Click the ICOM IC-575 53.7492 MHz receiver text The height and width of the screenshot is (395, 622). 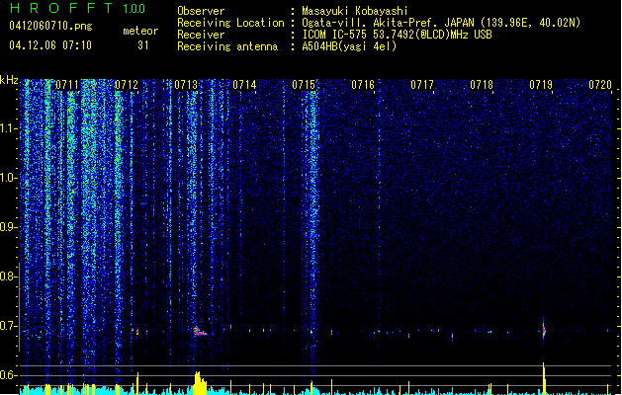tap(397, 35)
